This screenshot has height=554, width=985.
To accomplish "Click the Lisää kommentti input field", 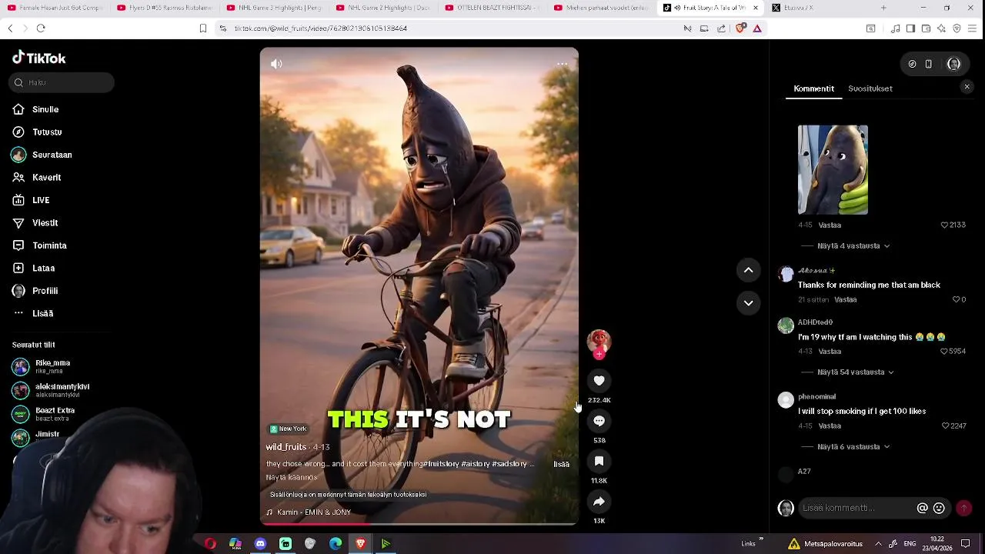I will [x=856, y=508].
